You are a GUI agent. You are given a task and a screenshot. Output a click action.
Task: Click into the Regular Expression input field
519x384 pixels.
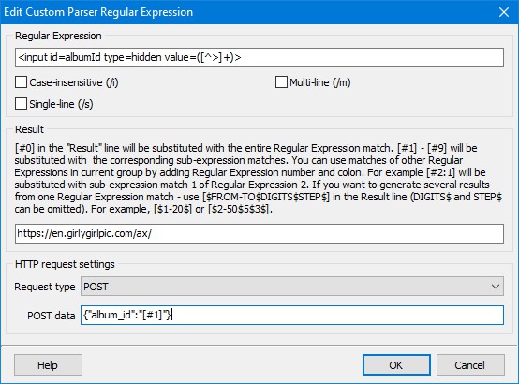259,58
